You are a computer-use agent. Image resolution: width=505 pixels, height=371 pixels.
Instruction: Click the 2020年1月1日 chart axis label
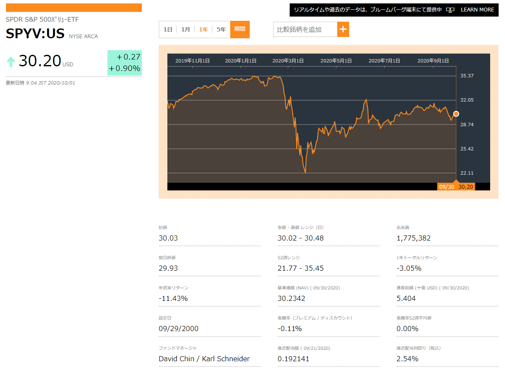240,61
